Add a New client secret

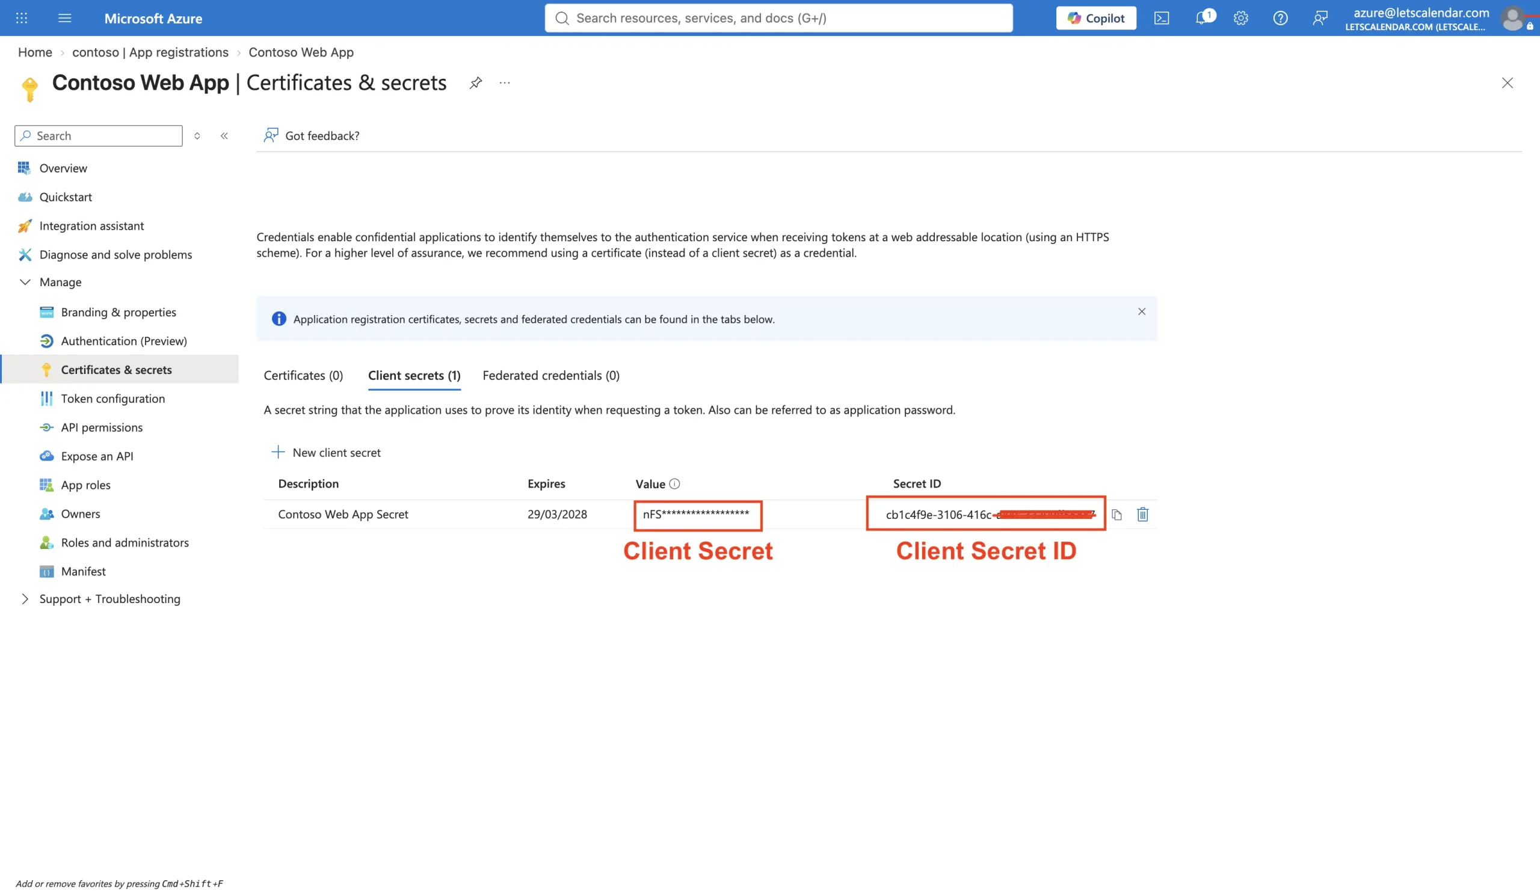[325, 452]
